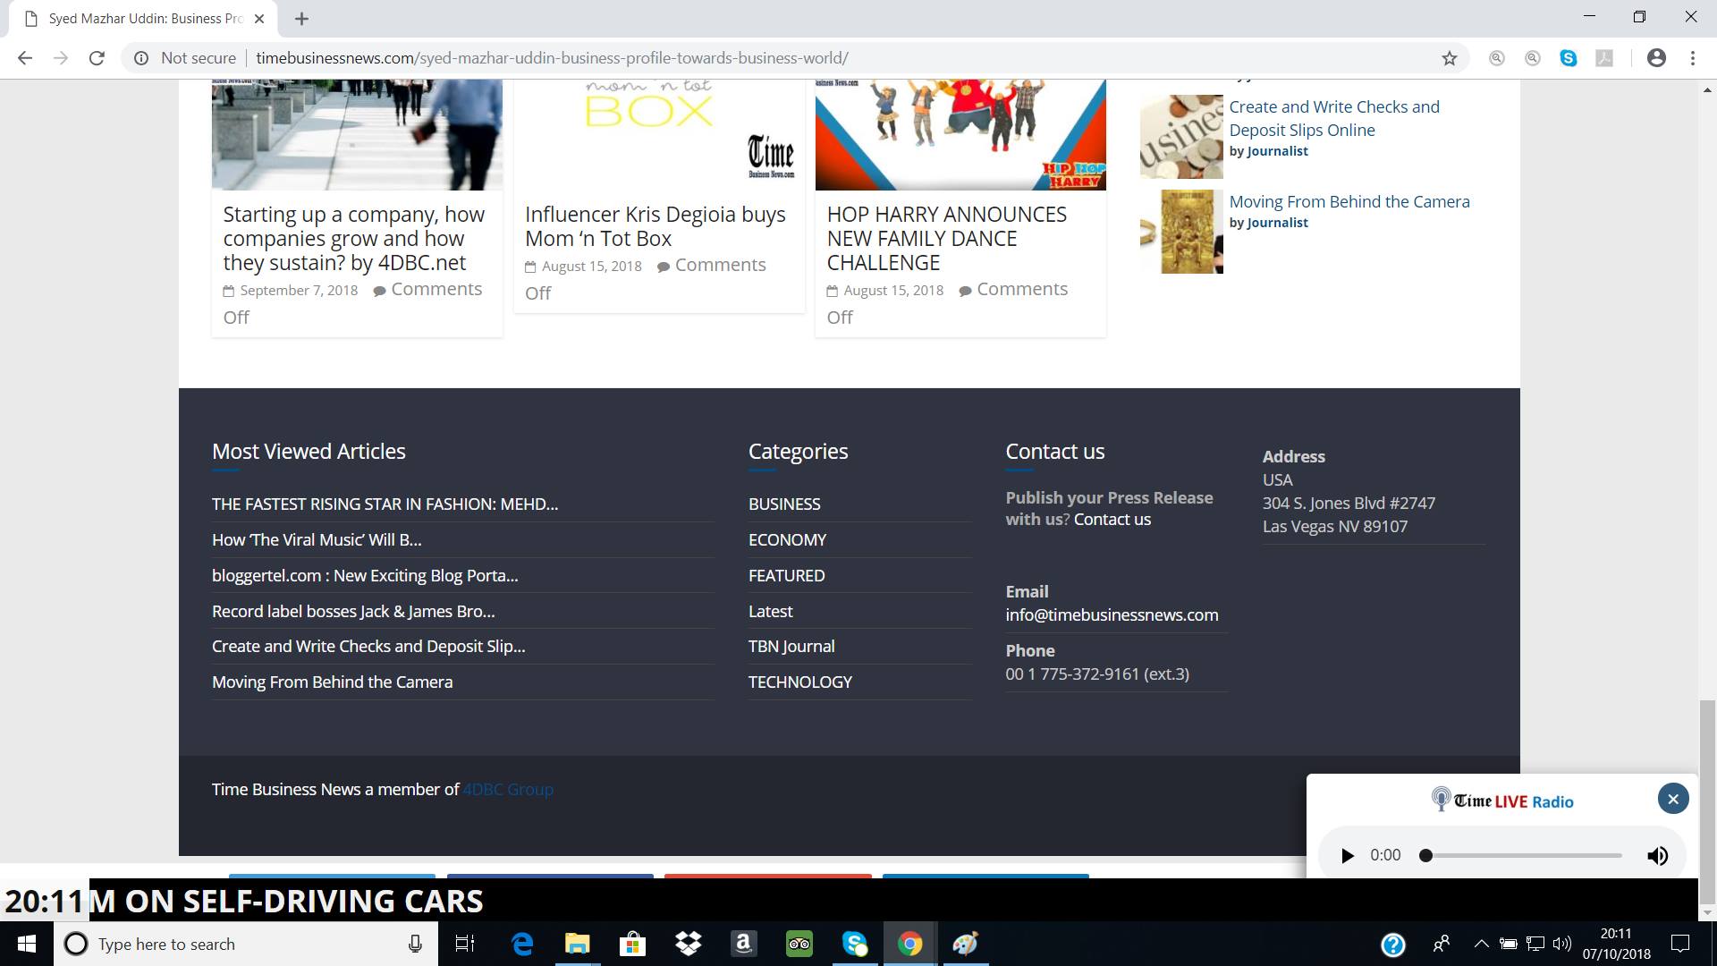Reload the current page

click(97, 58)
